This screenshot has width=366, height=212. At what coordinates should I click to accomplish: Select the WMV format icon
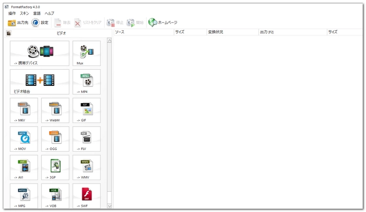click(86, 168)
